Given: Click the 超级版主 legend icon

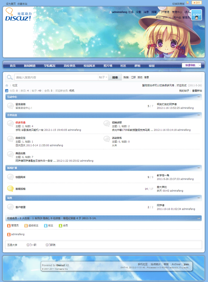Looking at the screenshot, I should [x=26, y=225].
